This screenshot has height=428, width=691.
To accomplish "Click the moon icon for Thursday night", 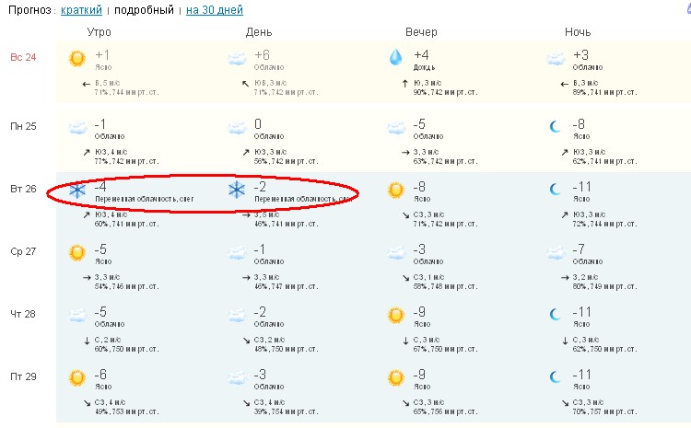I will [555, 315].
